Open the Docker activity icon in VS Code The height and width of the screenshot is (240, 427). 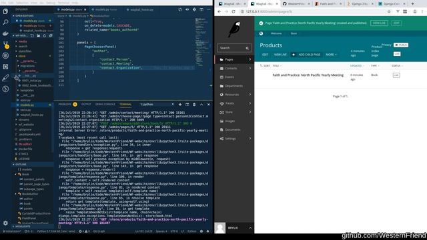point(5,33)
